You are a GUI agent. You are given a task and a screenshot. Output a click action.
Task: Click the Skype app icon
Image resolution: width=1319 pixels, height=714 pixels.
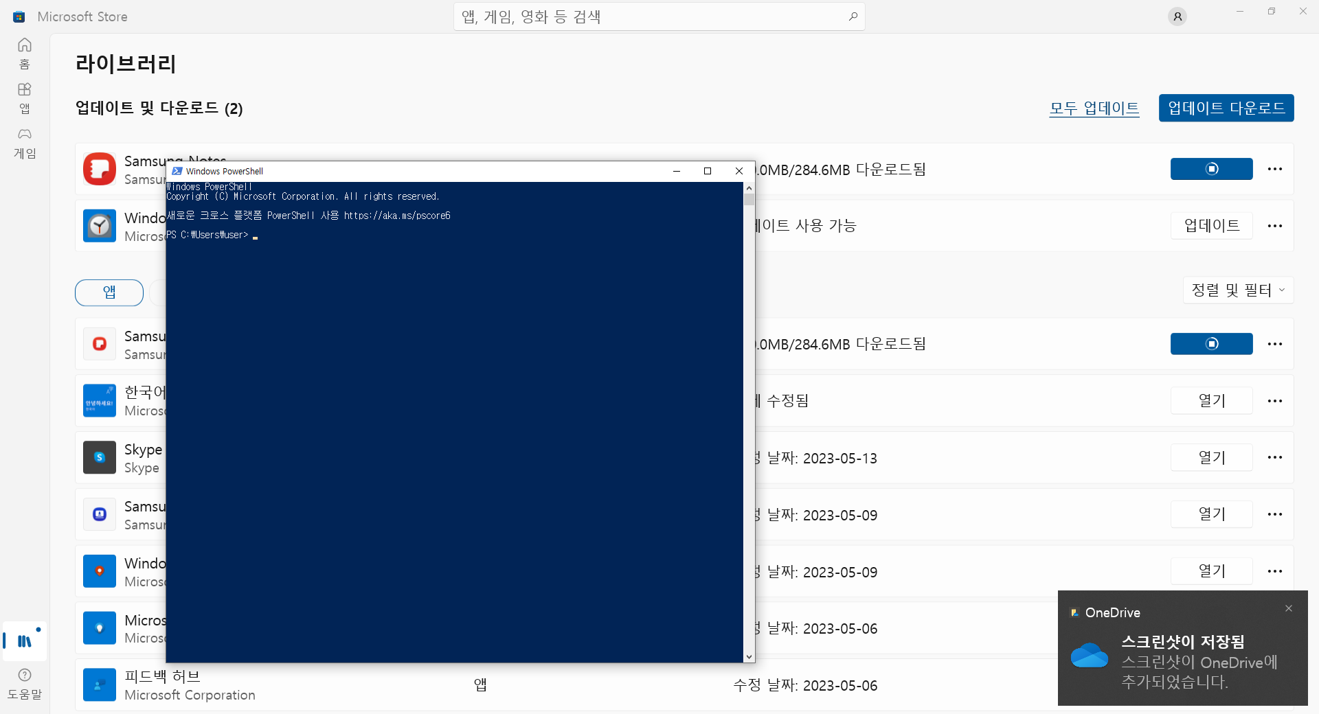click(x=100, y=457)
